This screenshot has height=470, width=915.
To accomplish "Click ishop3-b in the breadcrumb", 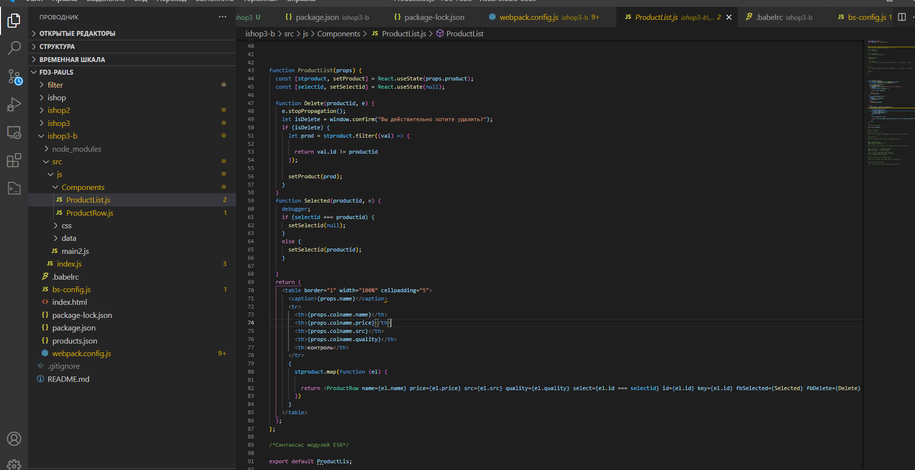I will pos(260,33).
